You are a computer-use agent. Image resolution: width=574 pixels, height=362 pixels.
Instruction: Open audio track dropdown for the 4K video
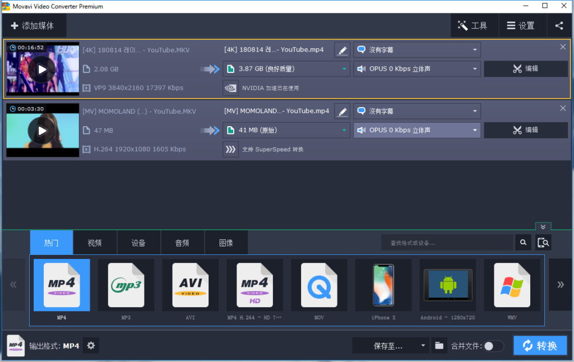coord(417,69)
